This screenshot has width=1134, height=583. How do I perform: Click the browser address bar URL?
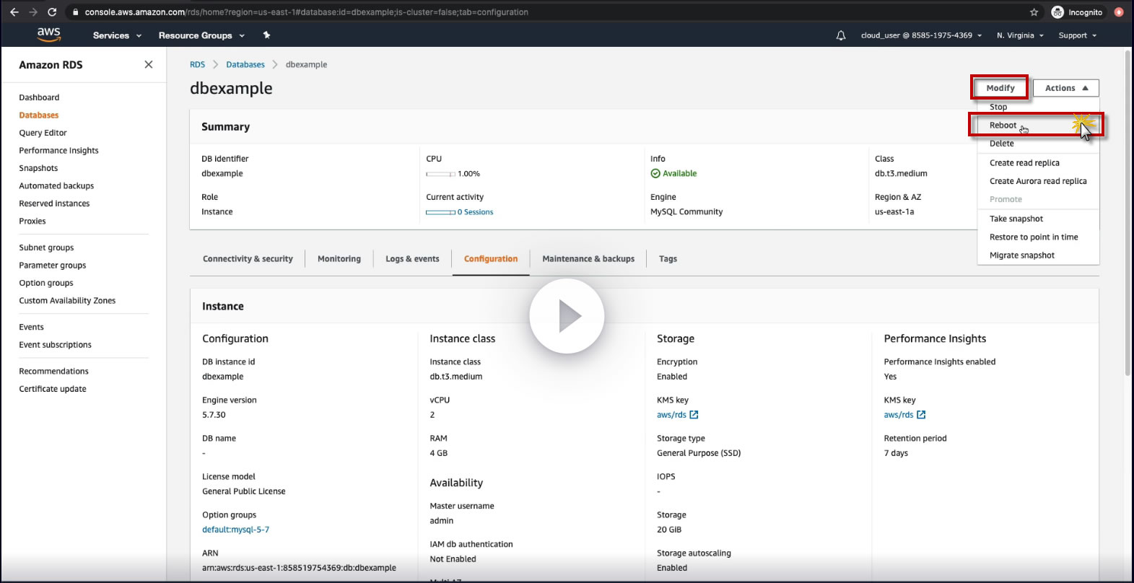pyautogui.click(x=306, y=12)
